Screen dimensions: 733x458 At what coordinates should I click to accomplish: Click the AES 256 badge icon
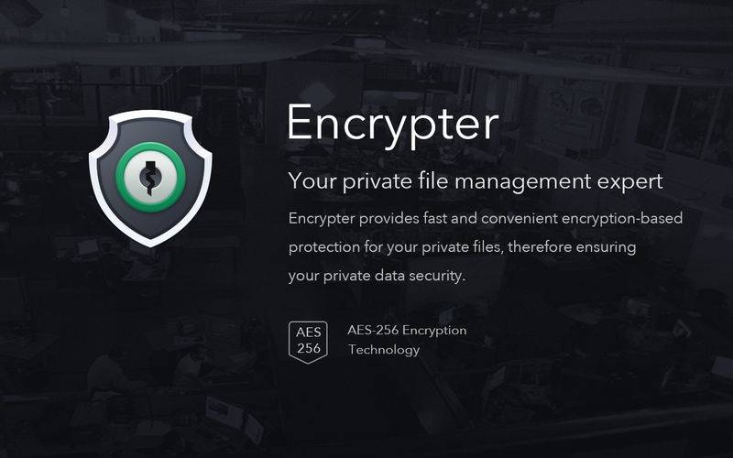[x=308, y=342]
